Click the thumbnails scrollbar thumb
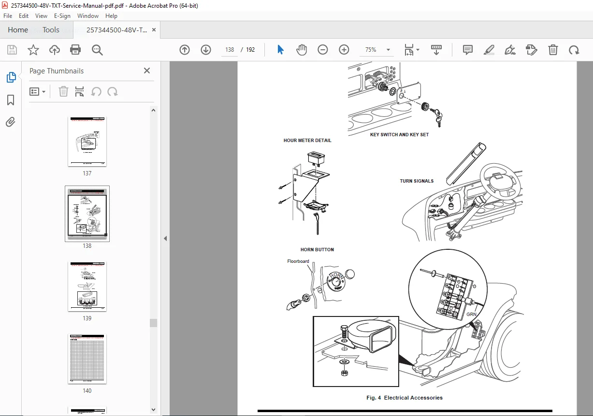The image size is (593, 416). point(153,323)
